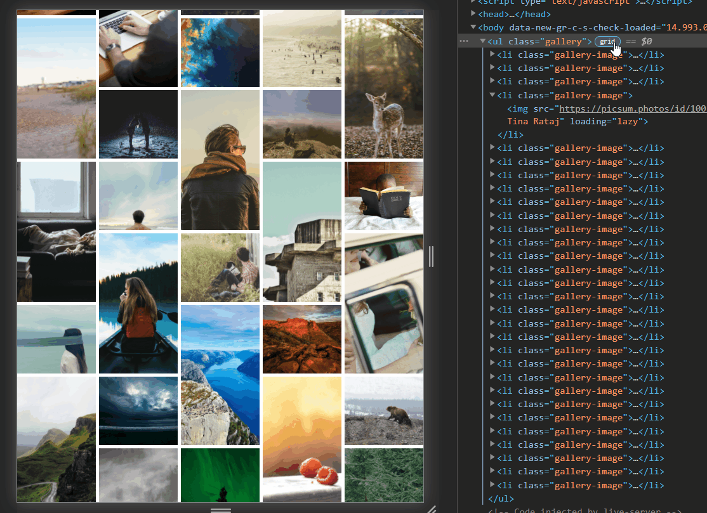
Task: Click the woman in the canoe photo
Action: (138, 303)
